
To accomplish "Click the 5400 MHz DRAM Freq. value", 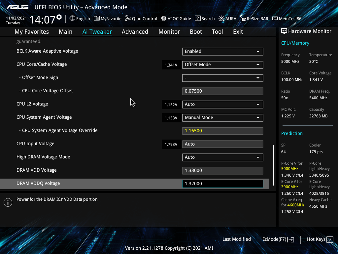I will click(x=318, y=98).
